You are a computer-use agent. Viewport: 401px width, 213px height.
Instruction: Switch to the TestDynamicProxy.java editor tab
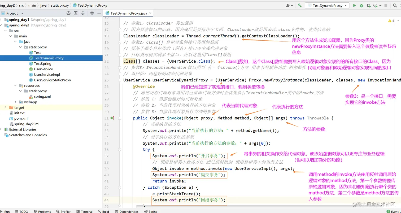[x=129, y=13]
